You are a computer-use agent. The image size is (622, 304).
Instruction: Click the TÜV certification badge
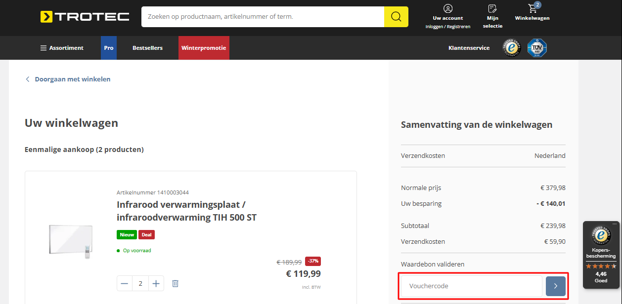coord(536,48)
